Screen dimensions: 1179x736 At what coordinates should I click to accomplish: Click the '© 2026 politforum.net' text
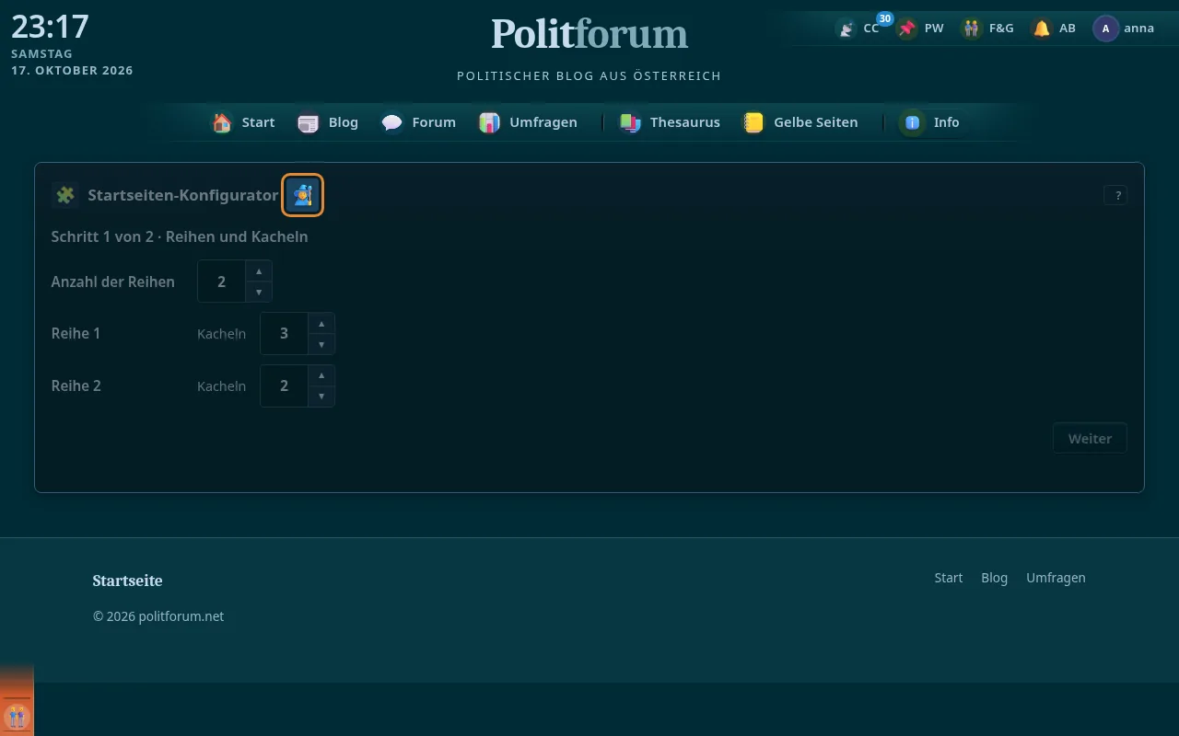click(x=158, y=616)
